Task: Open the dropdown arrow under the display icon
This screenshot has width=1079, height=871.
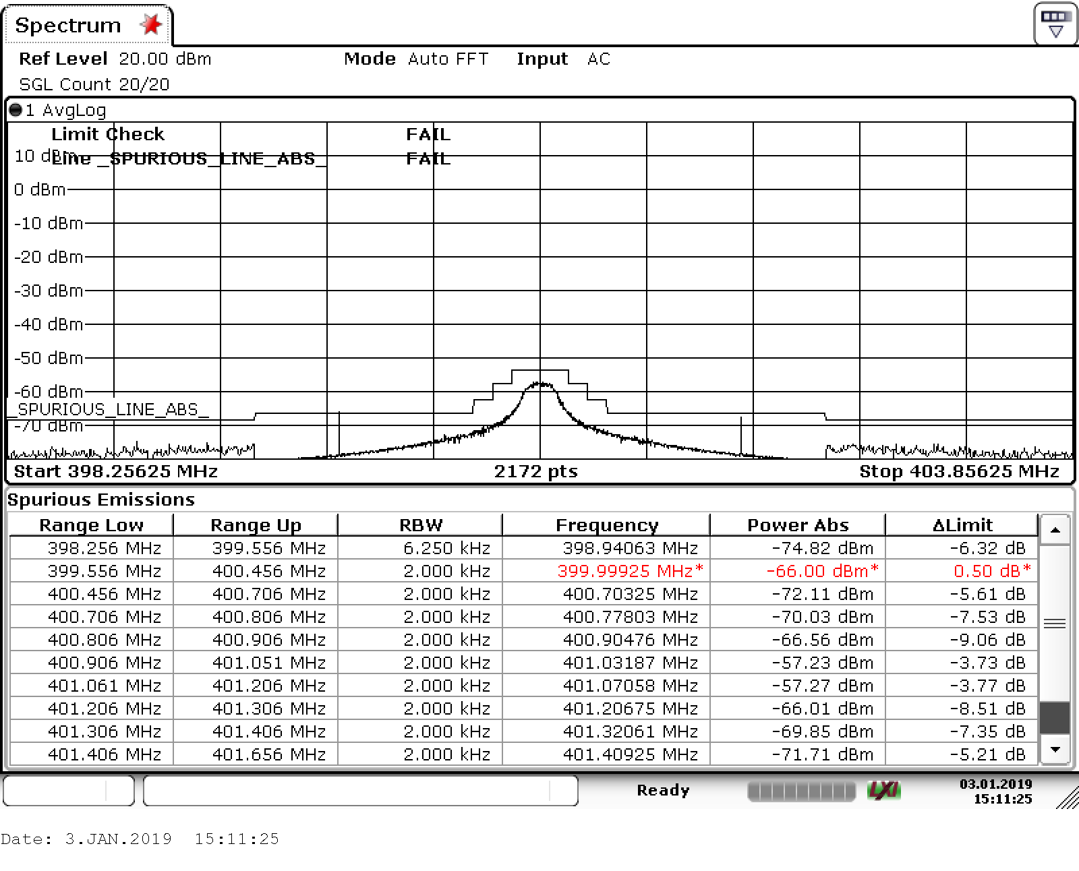Action: click(x=1055, y=32)
